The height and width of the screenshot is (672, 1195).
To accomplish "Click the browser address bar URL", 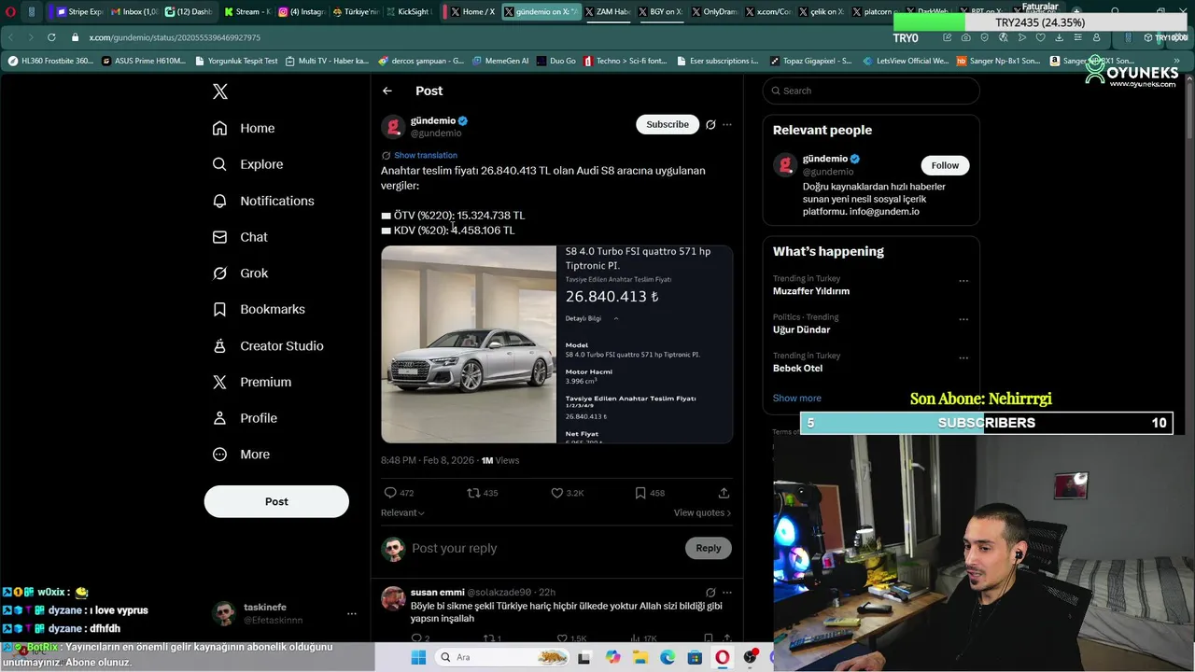I will [x=175, y=37].
